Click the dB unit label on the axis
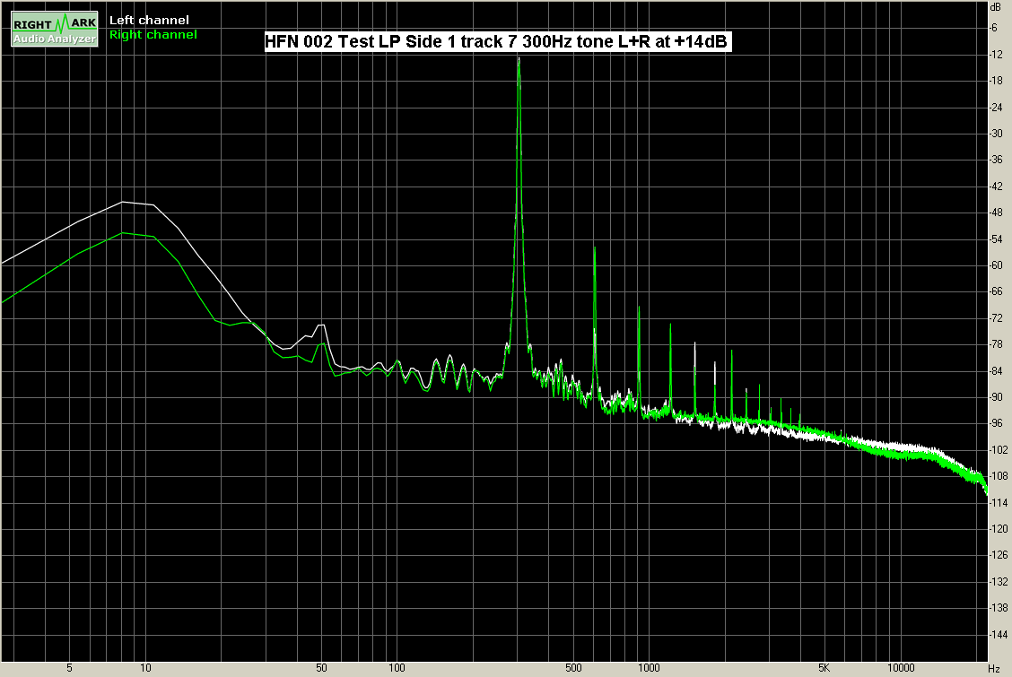Image resolution: width=1012 pixels, height=677 pixels. (x=995, y=6)
